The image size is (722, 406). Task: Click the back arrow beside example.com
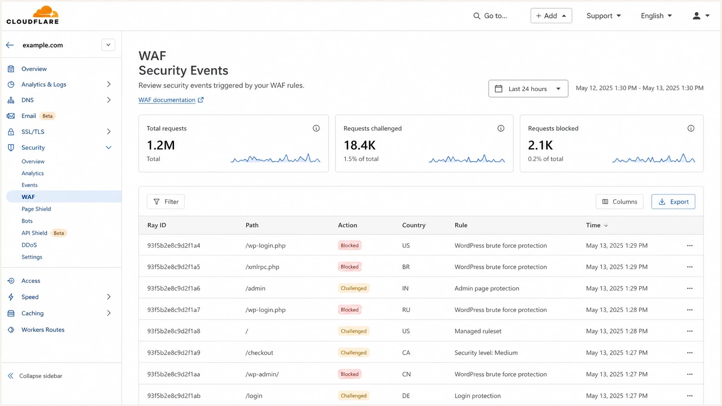10,45
